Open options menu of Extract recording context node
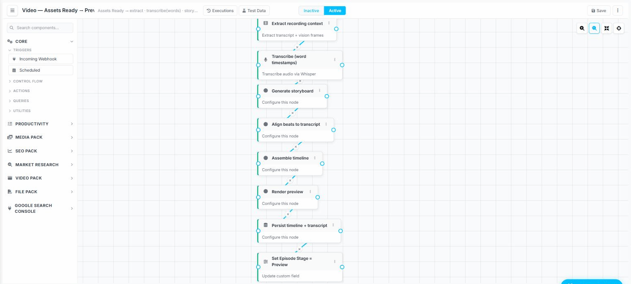The height and width of the screenshot is (284, 631). coord(329,23)
